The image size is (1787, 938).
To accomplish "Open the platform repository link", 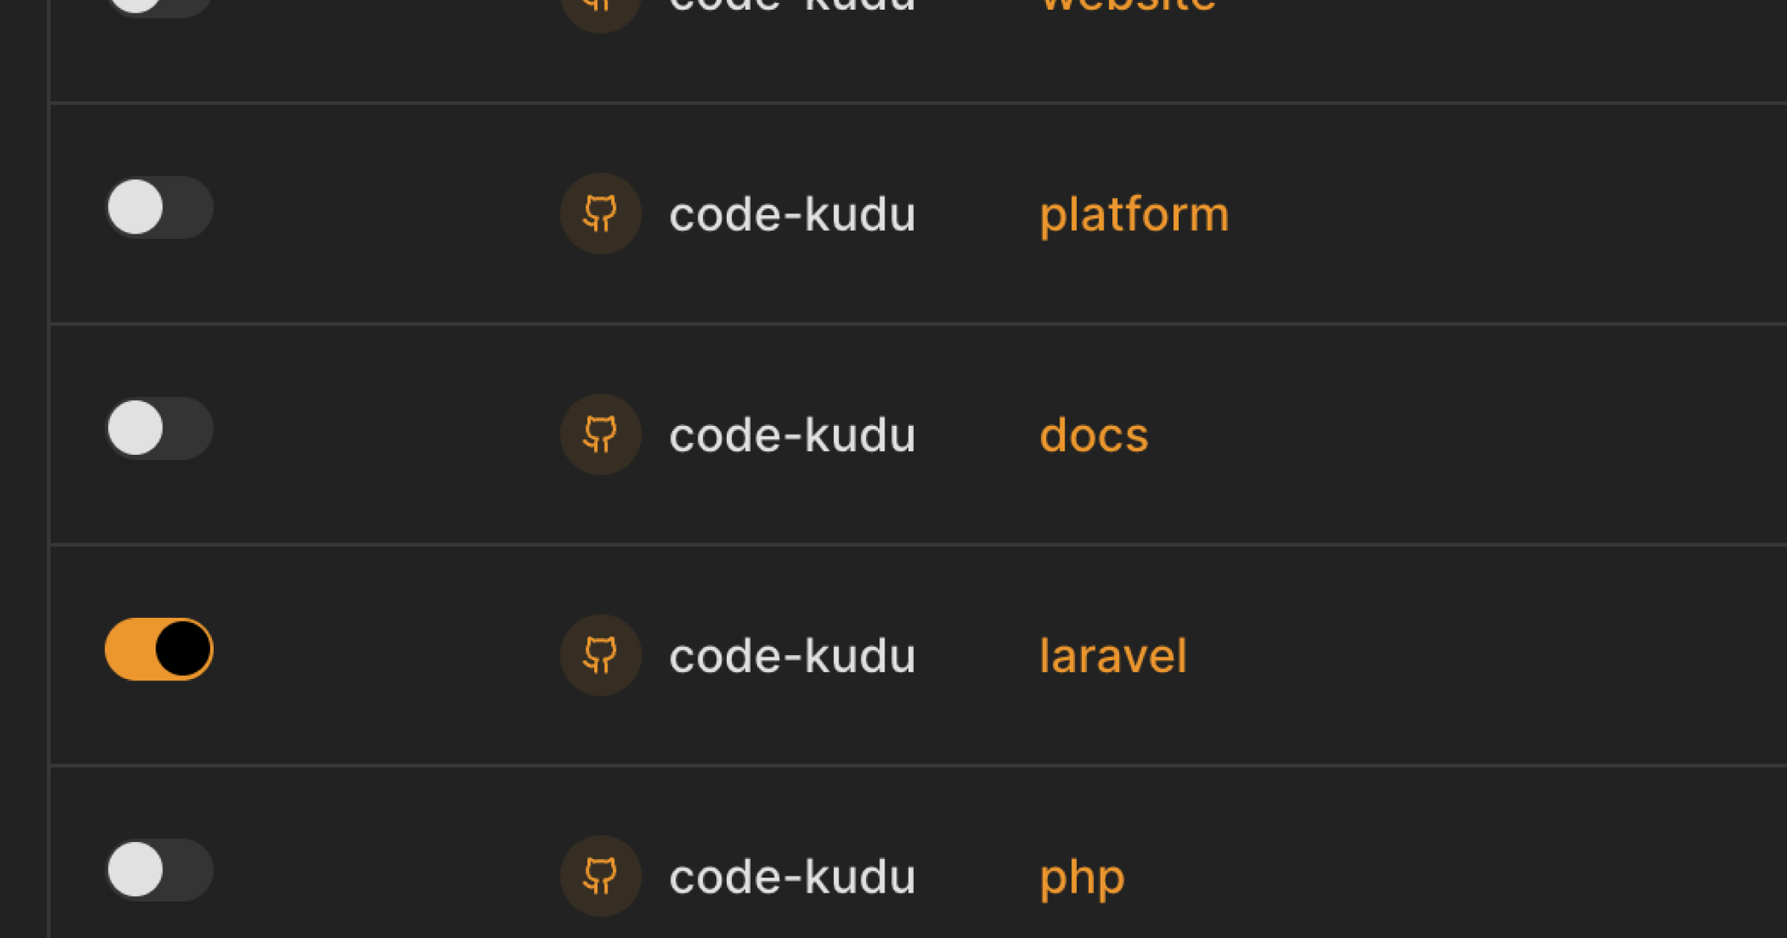I will point(1134,214).
